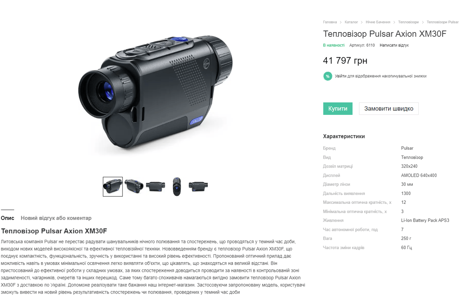Select the second product thumbnail
464x297 pixels.
134,186
